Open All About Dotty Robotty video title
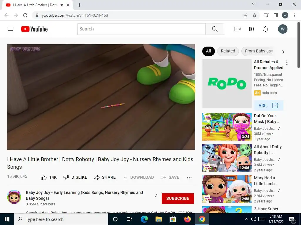The width and height of the screenshot is (301, 225). [268, 150]
